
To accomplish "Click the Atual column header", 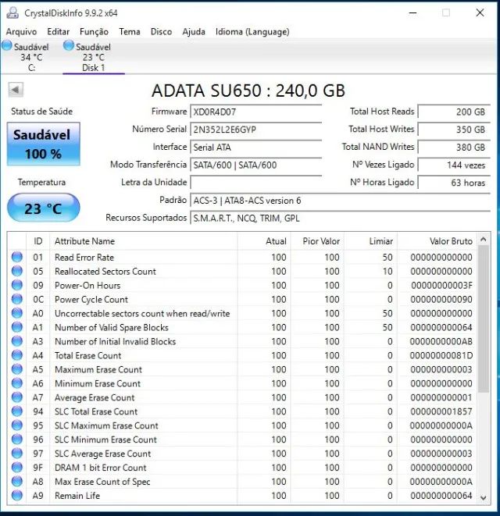I will 264,241.
